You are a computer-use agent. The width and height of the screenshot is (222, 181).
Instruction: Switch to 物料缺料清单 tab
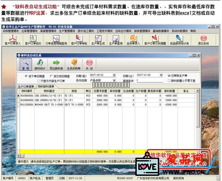click(x=46, y=86)
